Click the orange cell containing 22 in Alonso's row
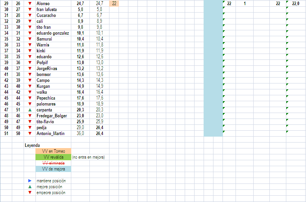The image size is (306, 202). pyautogui.click(x=114, y=4)
